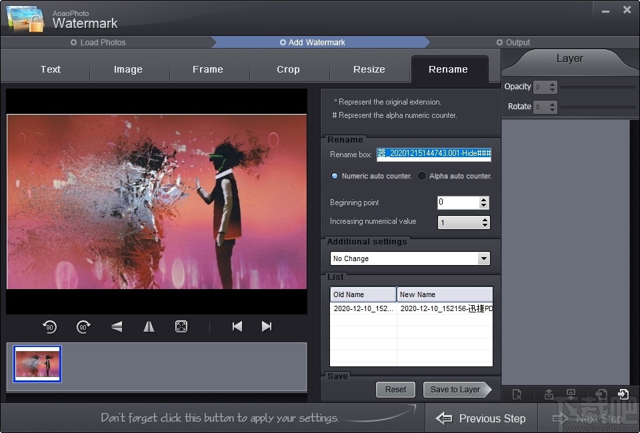
Task: Rotate image 90 degrees counterclockwise
Action: (x=49, y=326)
